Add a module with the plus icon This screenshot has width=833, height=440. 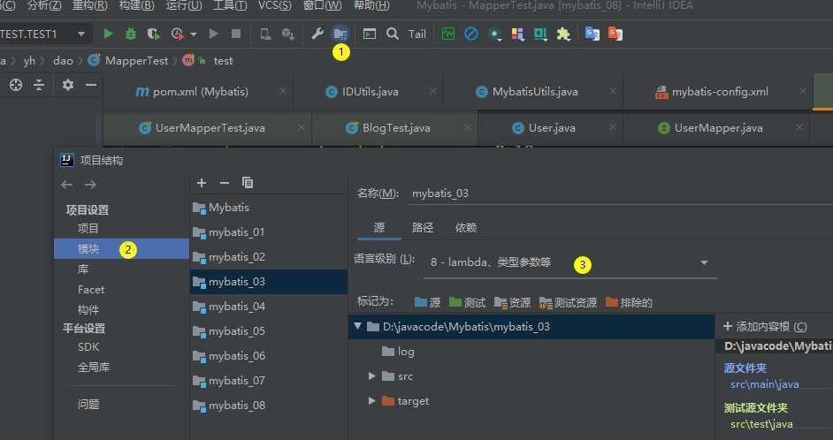202,183
